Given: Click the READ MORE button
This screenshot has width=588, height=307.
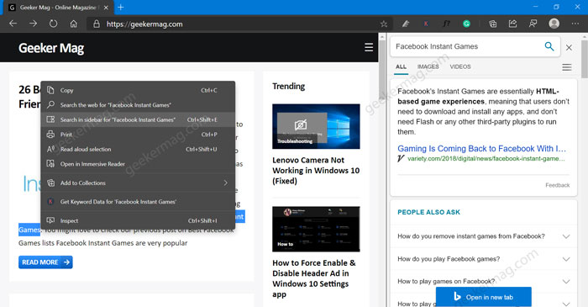Looking at the screenshot, I should pos(45,262).
